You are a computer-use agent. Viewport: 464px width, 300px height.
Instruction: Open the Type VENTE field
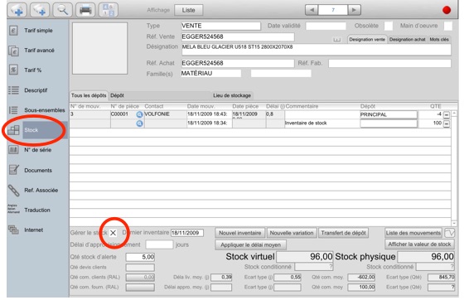click(x=220, y=26)
